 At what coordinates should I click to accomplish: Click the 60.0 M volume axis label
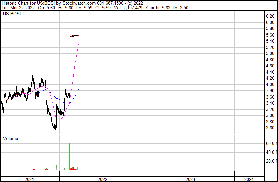point(271,143)
